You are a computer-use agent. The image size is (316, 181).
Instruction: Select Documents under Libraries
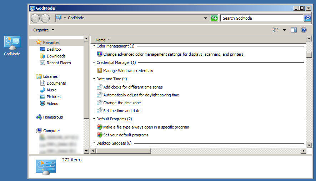pos(56,83)
